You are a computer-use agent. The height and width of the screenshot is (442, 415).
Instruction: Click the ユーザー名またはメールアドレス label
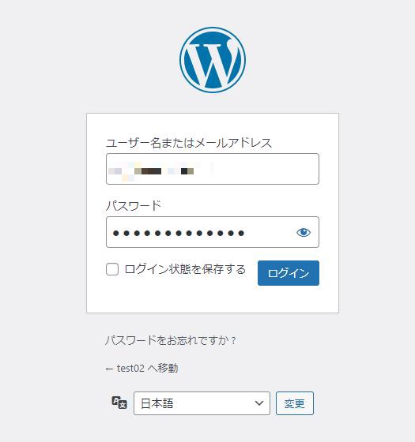[x=189, y=143]
